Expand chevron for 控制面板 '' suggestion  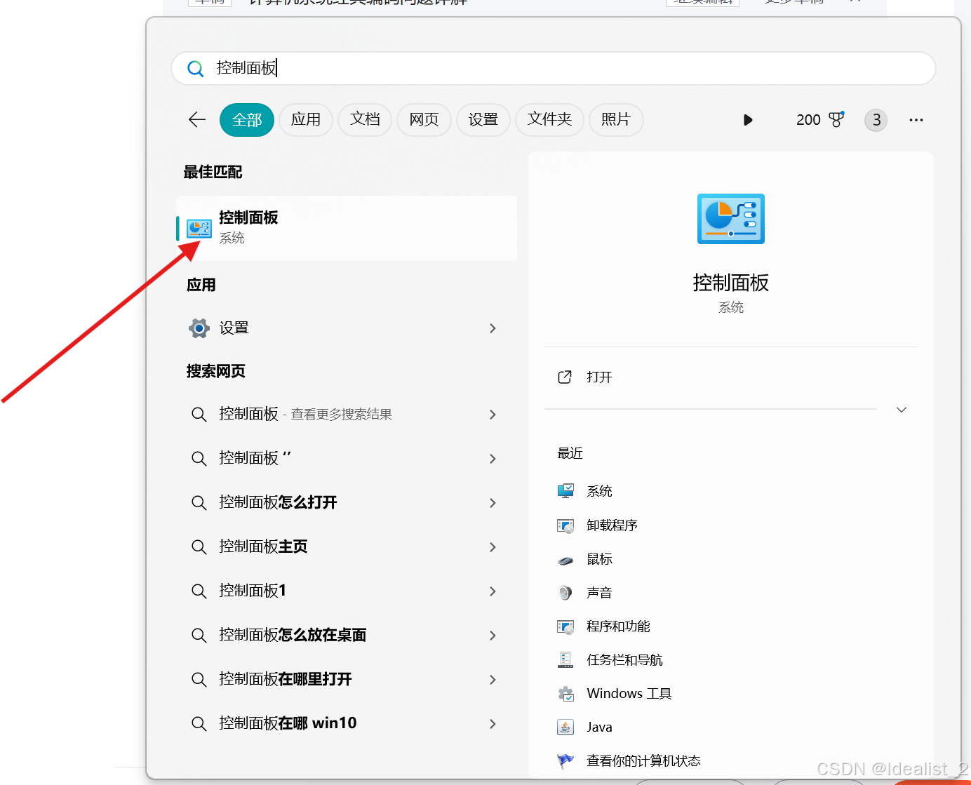(x=493, y=459)
